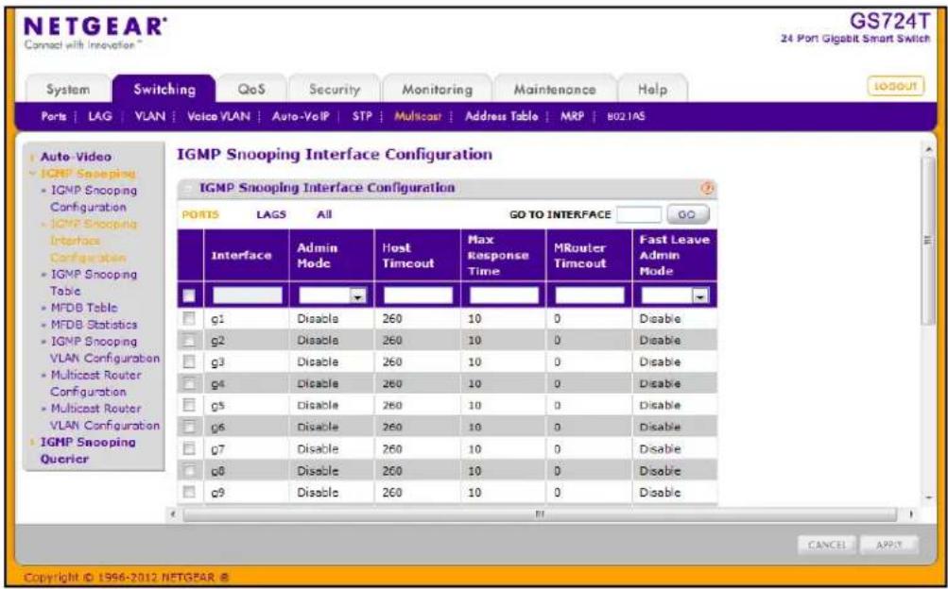Open the STP submenu
This screenshot has width=948, height=589.
(362, 116)
